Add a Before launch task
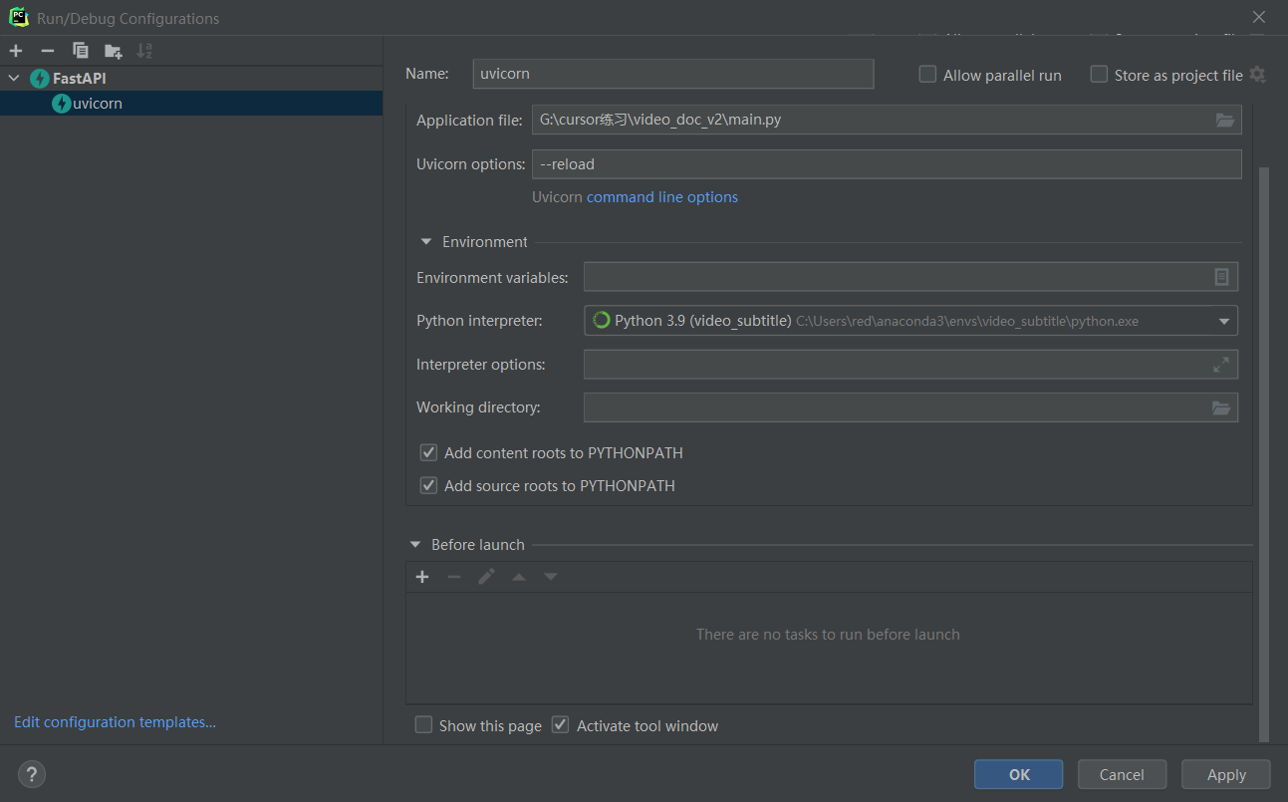Viewport: 1288px width, 802px height. (x=422, y=577)
